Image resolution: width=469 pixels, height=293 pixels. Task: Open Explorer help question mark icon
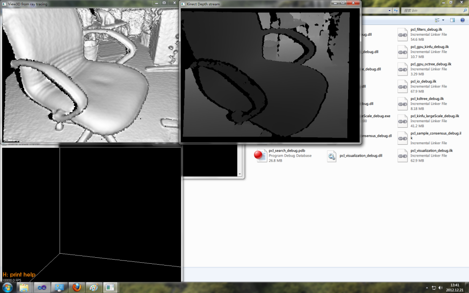(463, 20)
